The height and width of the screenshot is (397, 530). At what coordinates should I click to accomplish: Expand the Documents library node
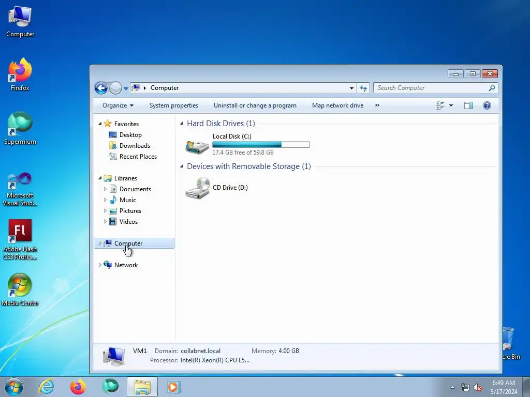(x=105, y=189)
